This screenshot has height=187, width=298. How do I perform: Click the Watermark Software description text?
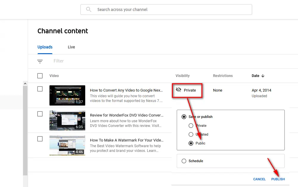(125, 148)
